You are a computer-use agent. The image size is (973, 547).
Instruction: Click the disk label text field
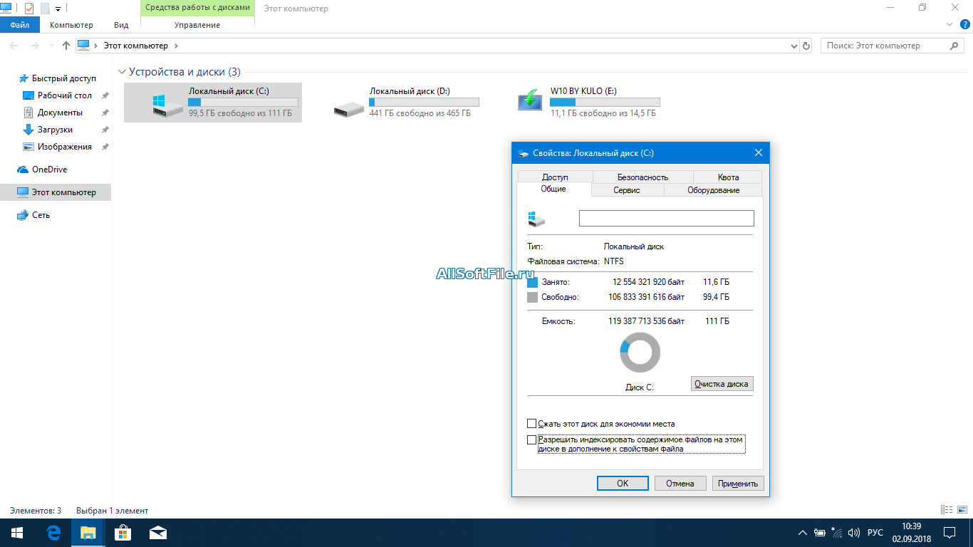click(666, 219)
